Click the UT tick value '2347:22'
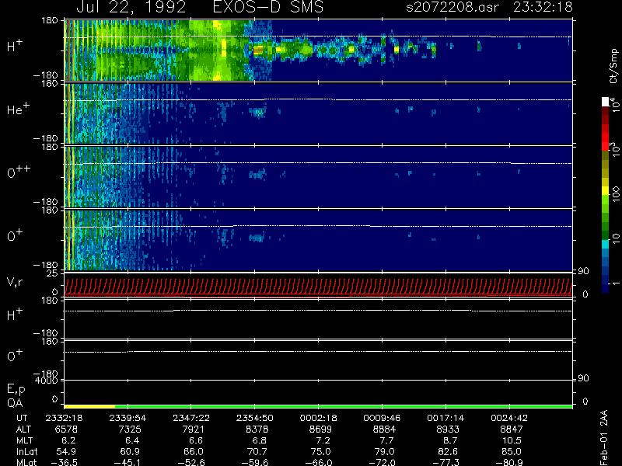 click(191, 418)
